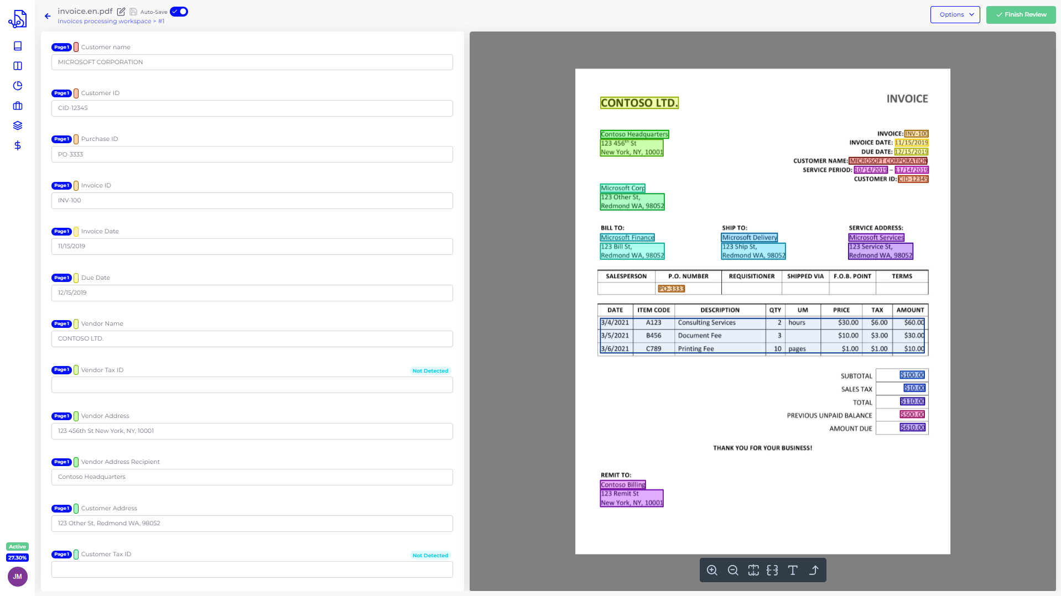
Task: Open the documents panel in sidebar
Action: (17, 46)
